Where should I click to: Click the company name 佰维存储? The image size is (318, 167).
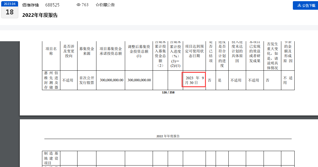[x=30, y=5]
